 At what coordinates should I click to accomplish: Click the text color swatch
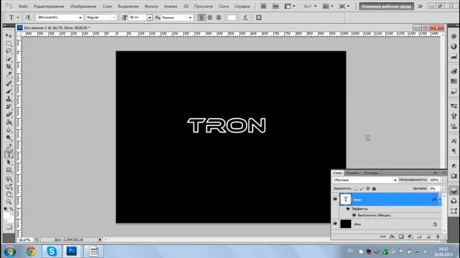(231, 17)
